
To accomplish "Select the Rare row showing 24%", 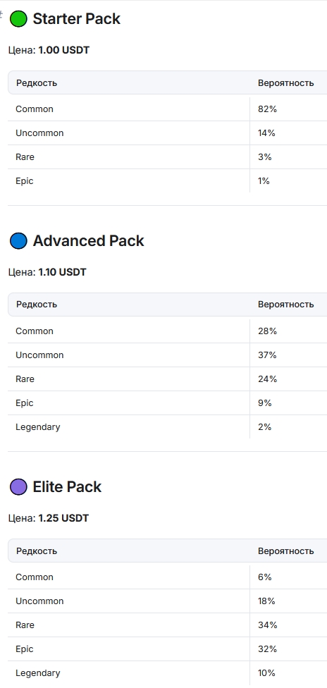I will click(x=167, y=379).
